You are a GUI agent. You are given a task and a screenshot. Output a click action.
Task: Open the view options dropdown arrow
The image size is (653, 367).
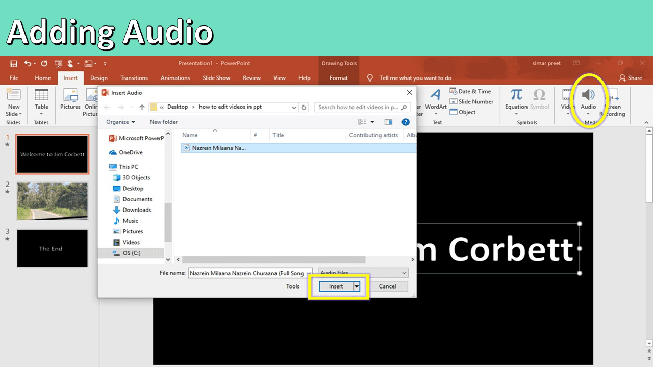[372, 122]
